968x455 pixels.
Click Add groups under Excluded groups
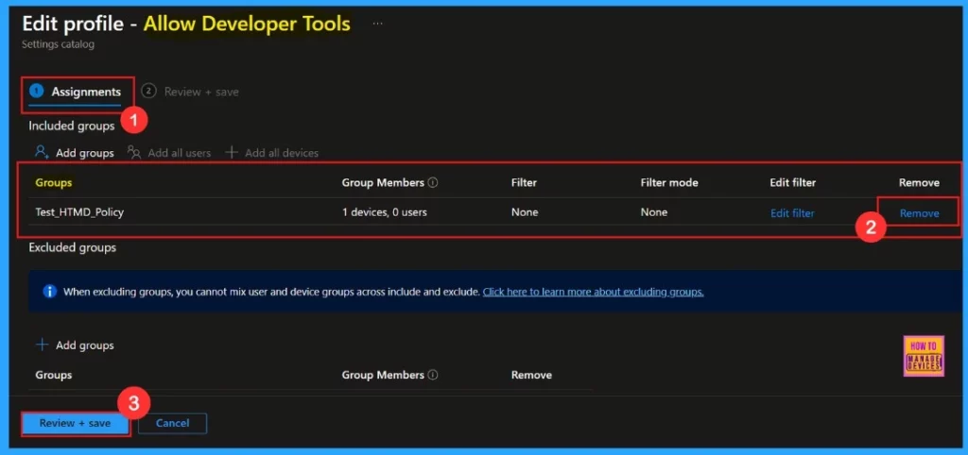tap(84, 345)
